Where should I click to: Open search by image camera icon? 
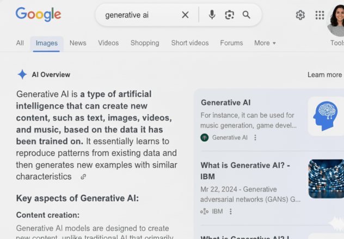click(229, 15)
